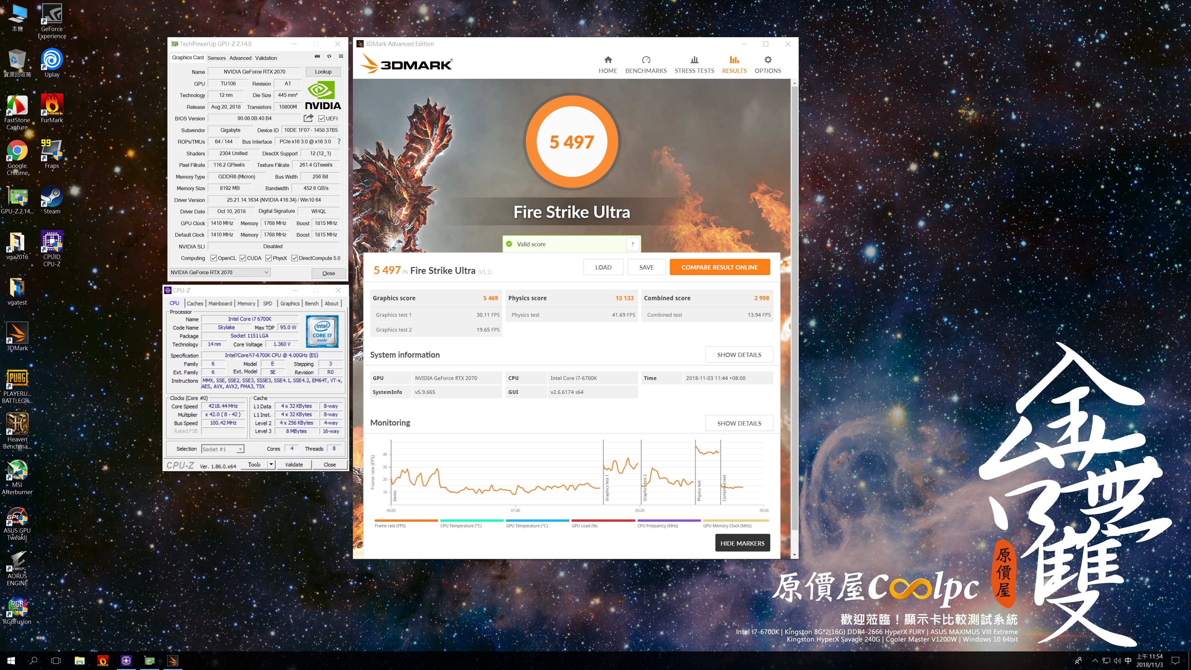Open 3DMark desktop shortcut
1191x670 pixels.
tap(17, 337)
